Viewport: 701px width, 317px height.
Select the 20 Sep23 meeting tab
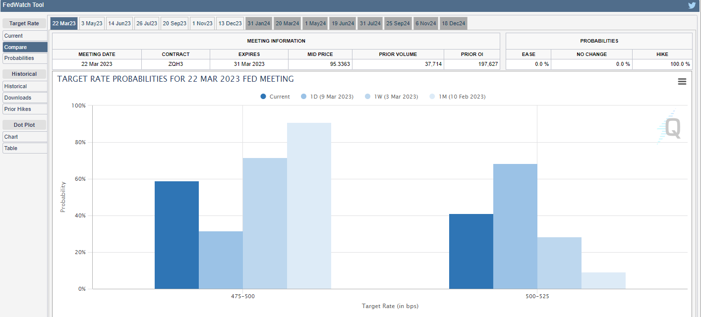pos(175,23)
